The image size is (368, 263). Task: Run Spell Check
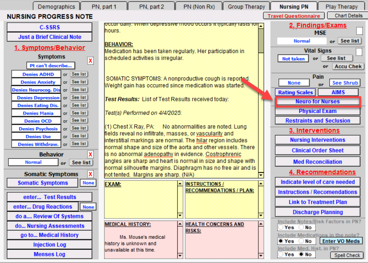pos(347,255)
